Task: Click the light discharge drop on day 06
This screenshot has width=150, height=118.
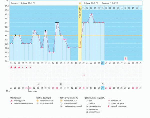Action: (x=30, y=67)
